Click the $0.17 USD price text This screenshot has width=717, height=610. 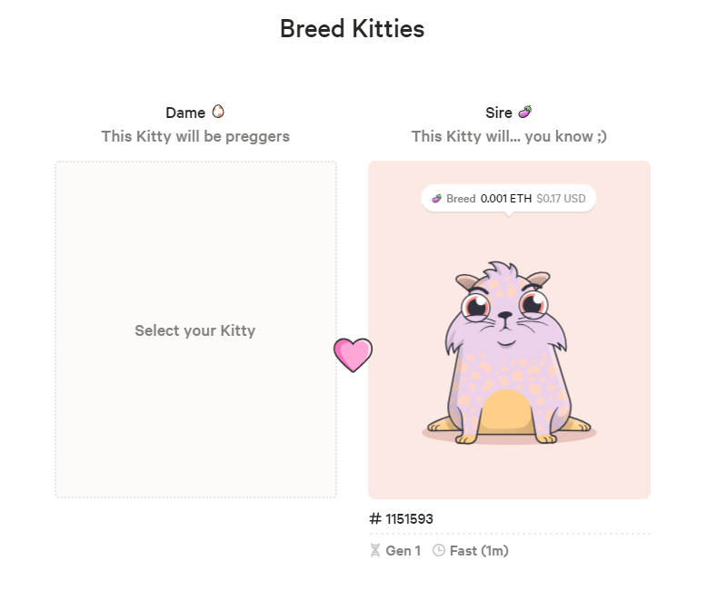pos(561,198)
